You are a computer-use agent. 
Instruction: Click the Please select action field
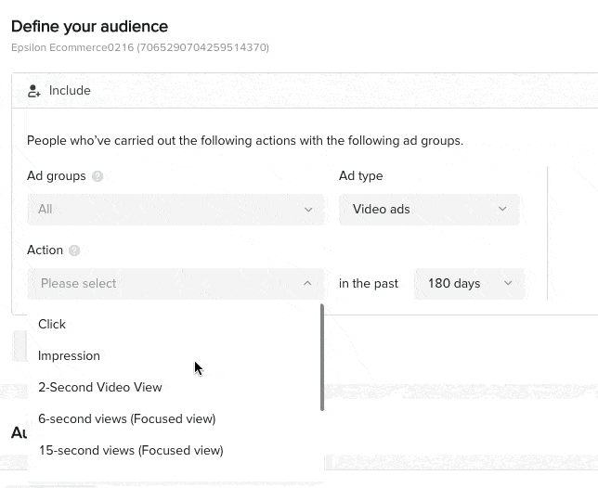175,283
